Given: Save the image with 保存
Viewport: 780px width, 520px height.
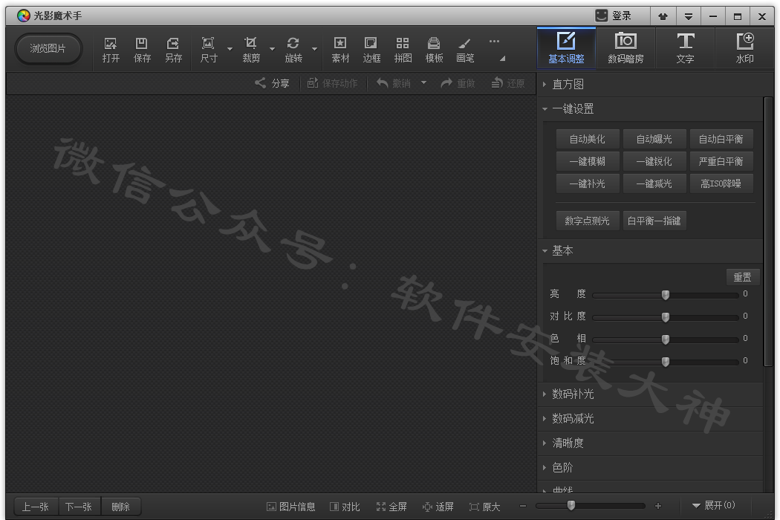Looking at the screenshot, I should pos(142,50).
